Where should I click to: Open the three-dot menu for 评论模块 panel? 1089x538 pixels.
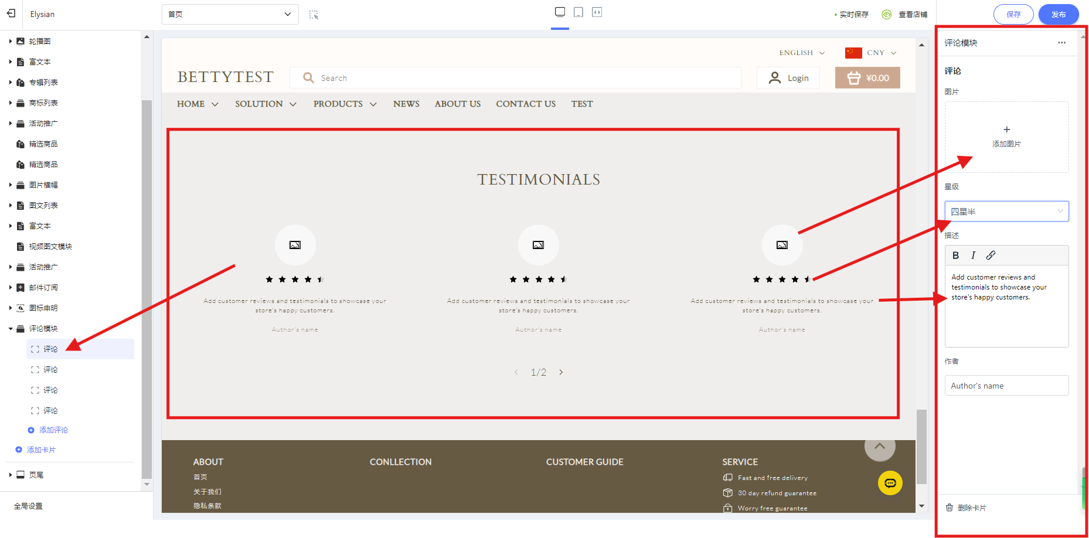(x=1061, y=43)
